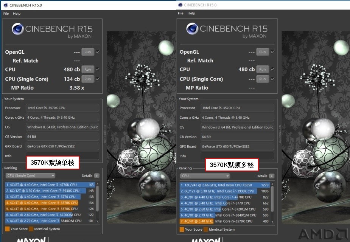Screen dimensions: 350x242
Task: Click Identical System swatch in left legend
Action: [31, 229]
